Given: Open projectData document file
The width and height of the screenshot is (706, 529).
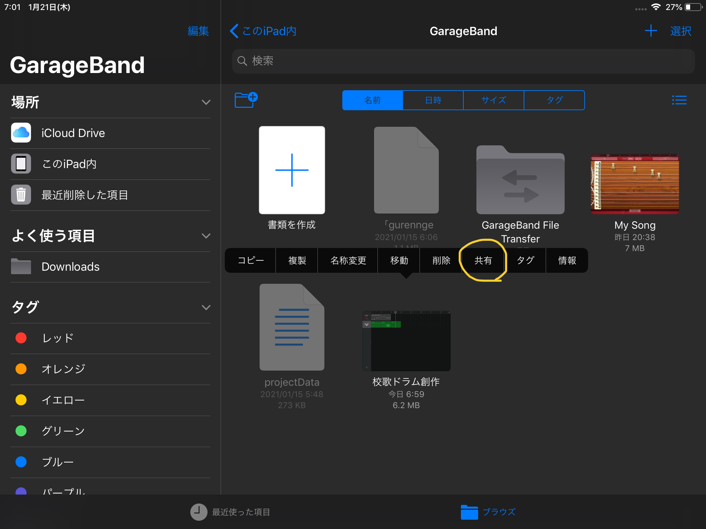Looking at the screenshot, I should (292, 327).
